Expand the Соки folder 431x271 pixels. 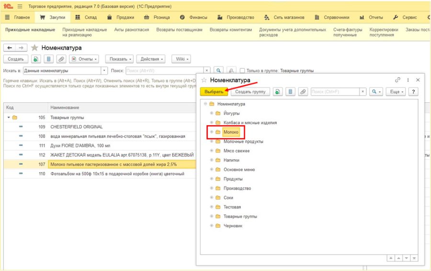pos(211,197)
